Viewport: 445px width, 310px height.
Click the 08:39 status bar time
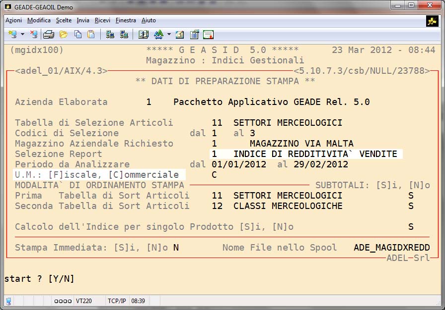[138, 301]
